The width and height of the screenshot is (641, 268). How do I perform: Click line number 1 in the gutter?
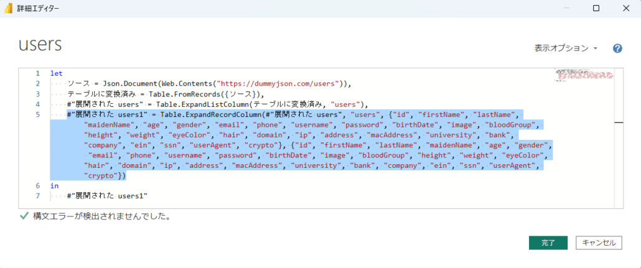pyautogui.click(x=38, y=73)
